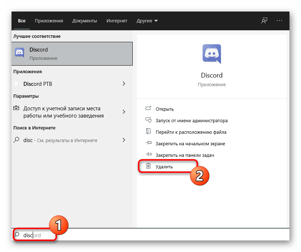Expand the work account access result arrow
Image resolution: width=301 pixels, height=252 pixels.
[124, 112]
